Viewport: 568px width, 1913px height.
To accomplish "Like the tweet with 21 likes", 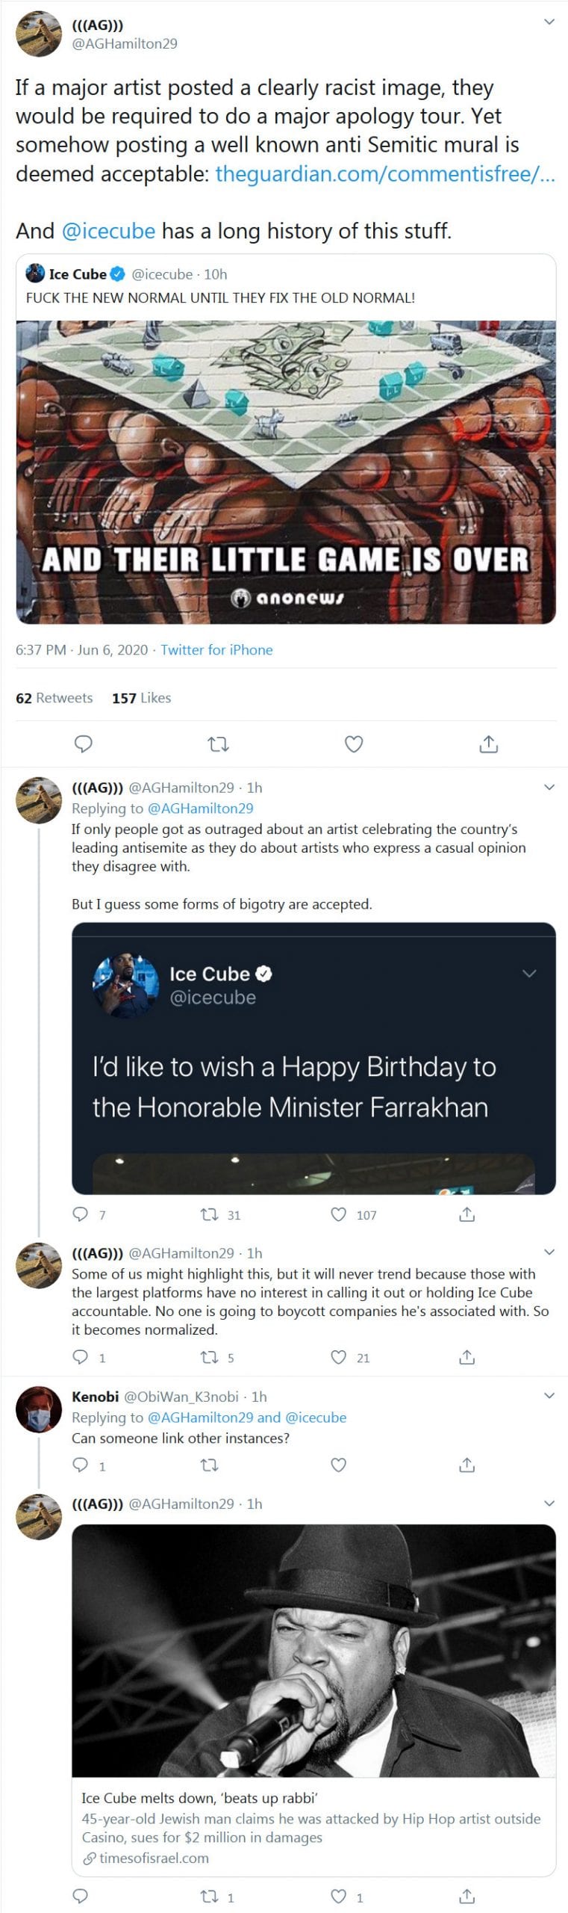I will [339, 1357].
